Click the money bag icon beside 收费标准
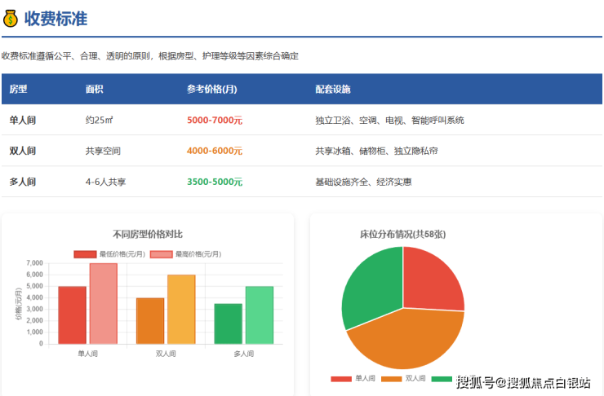This screenshot has width=604, height=396. [11, 18]
